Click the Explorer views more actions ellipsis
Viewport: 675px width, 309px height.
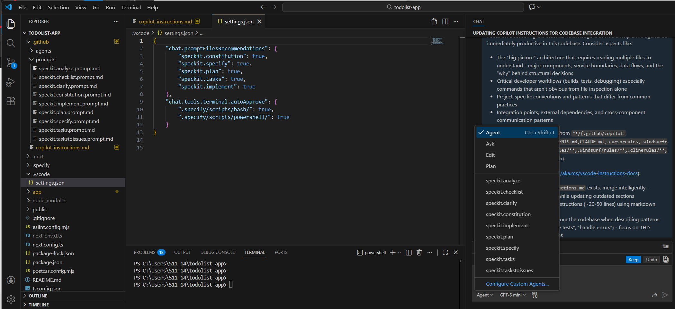click(116, 21)
